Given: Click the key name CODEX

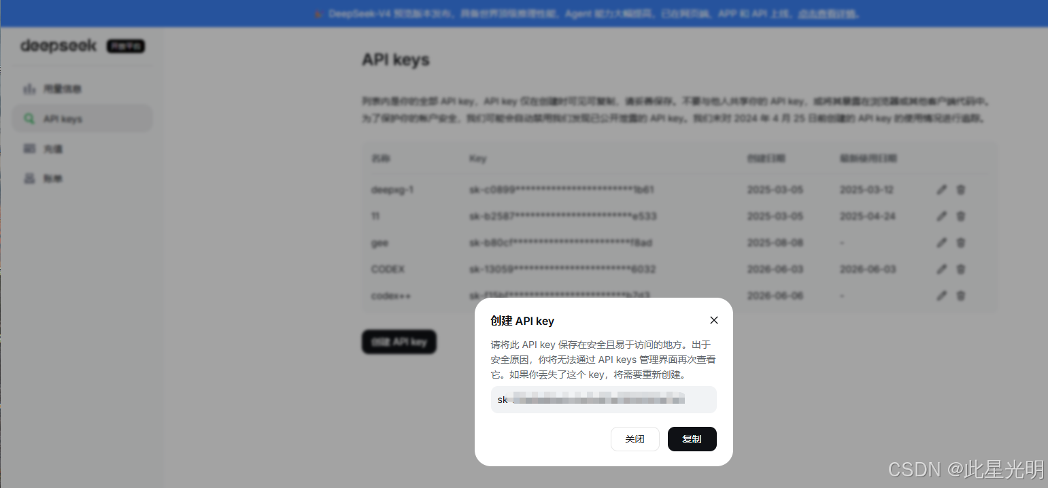Looking at the screenshot, I should (388, 269).
